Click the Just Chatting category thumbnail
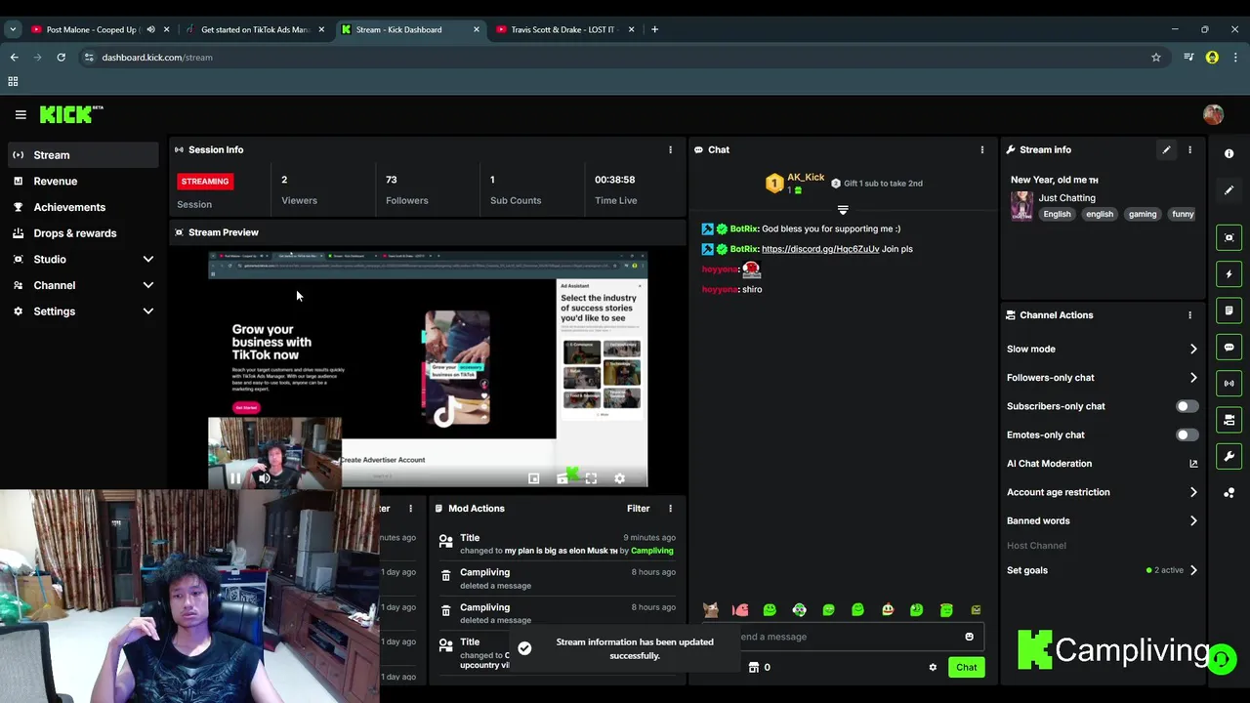1250x703 pixels. pos(1021,206)
